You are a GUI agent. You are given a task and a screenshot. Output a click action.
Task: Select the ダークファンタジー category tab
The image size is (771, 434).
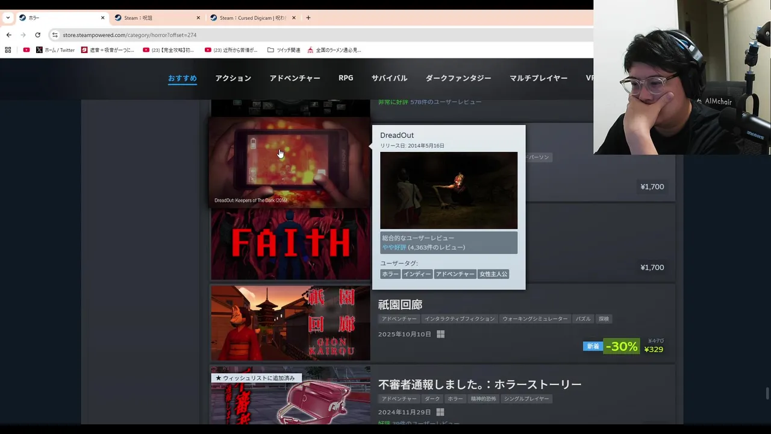pyautogui.click(x=458, y=78)
